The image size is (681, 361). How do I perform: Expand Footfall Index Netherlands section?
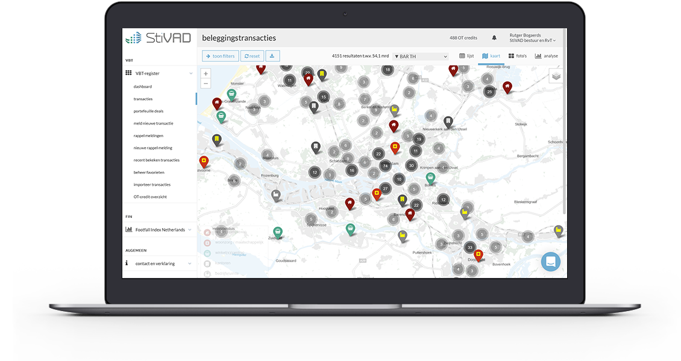coord(159,230)
